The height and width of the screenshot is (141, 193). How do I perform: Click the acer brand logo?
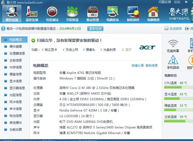[x=147, y=47]
